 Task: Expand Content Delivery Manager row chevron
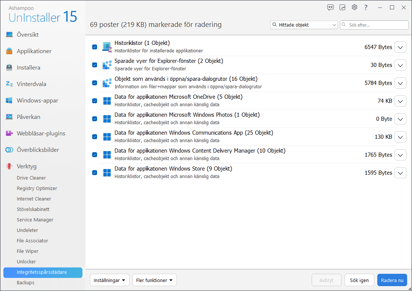[400, 155]
